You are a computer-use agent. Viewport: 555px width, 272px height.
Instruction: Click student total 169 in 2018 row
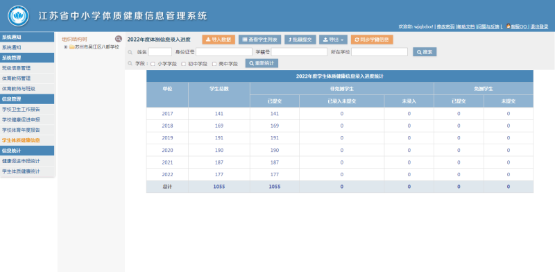[219, 126]
